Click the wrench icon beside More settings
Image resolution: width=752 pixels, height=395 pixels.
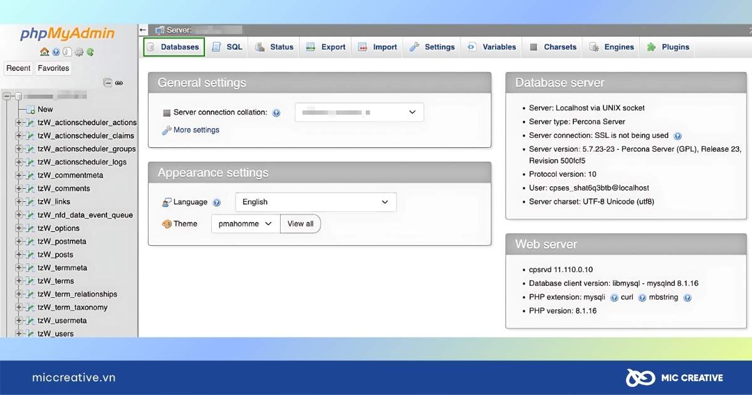pos(167,130)
